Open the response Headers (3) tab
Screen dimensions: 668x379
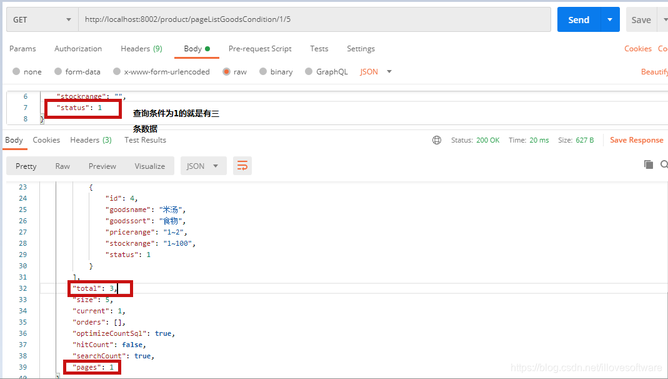(x=91, y=140)
